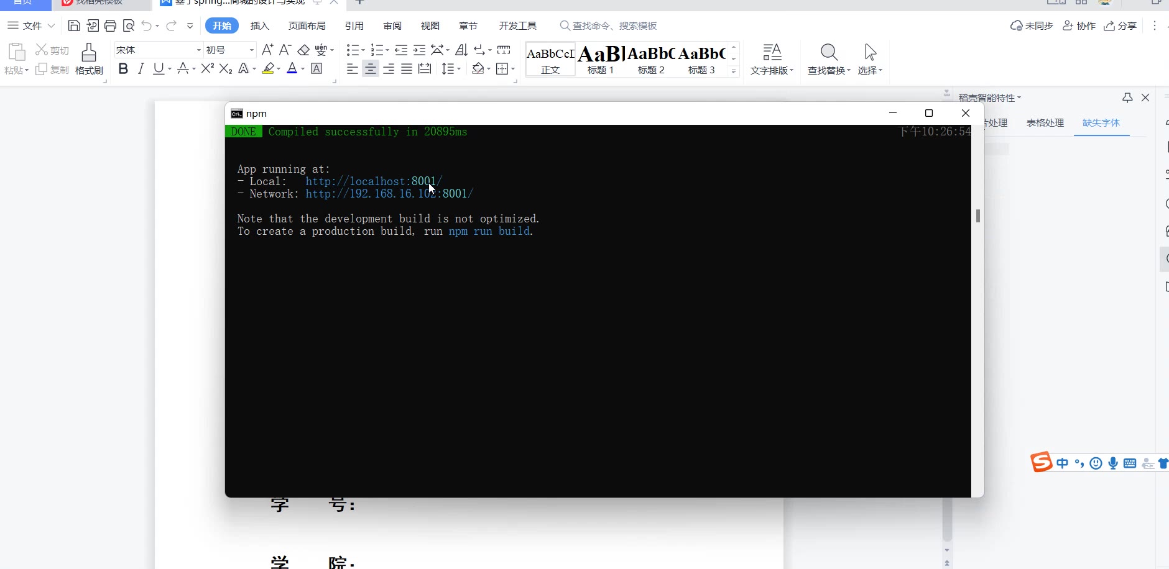
Task: Open the Customize Quick Access Toolbar dropdown
Action: (x=190, y=25)
